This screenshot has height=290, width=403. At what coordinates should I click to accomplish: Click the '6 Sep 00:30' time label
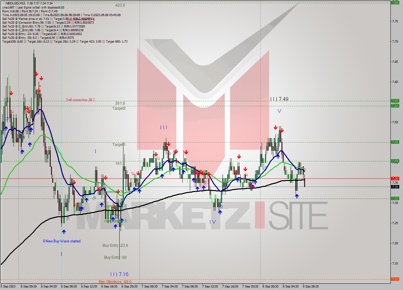(x=29, y=287)
